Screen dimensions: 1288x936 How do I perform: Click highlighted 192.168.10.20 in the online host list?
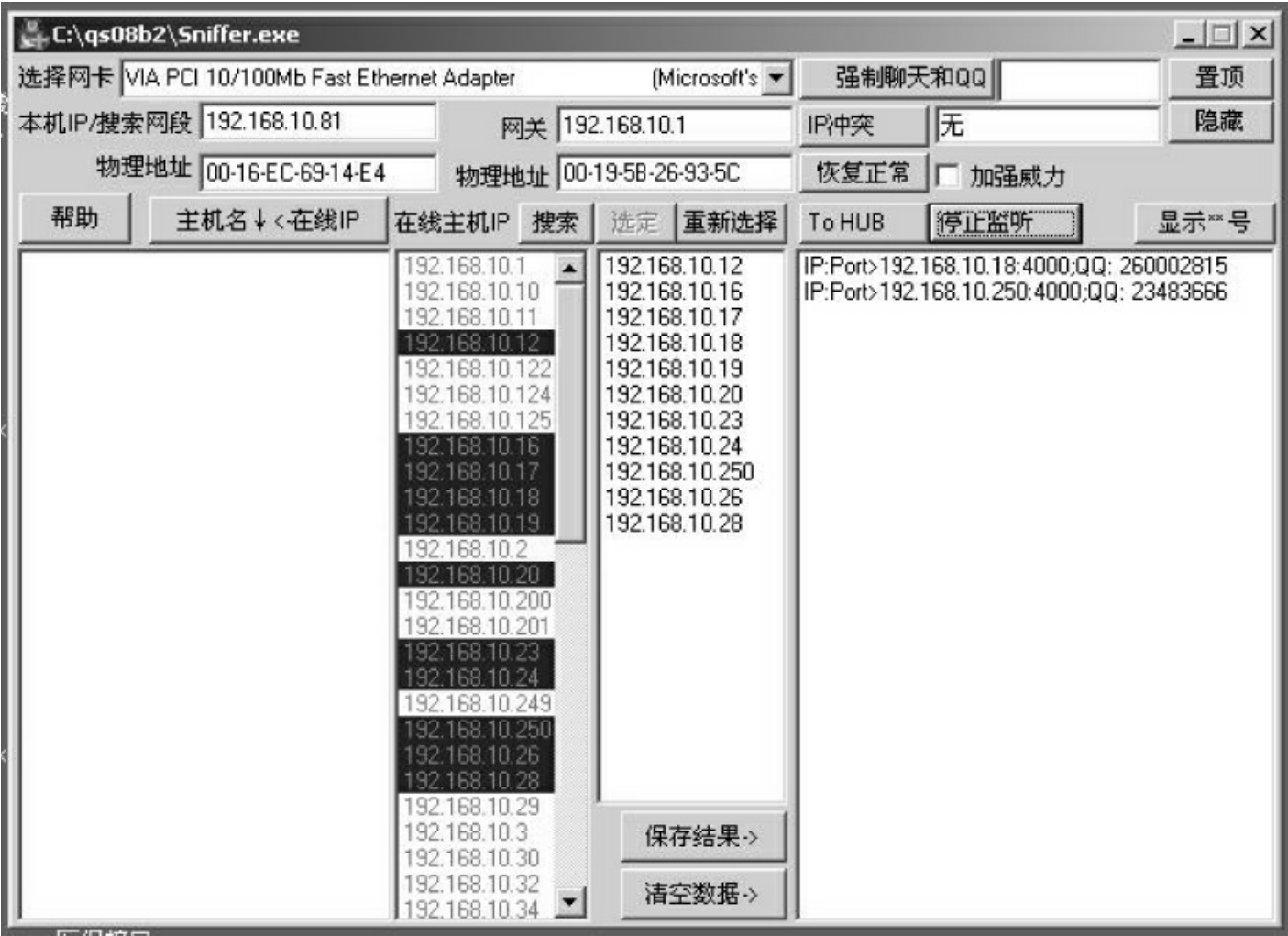point(477,575)
